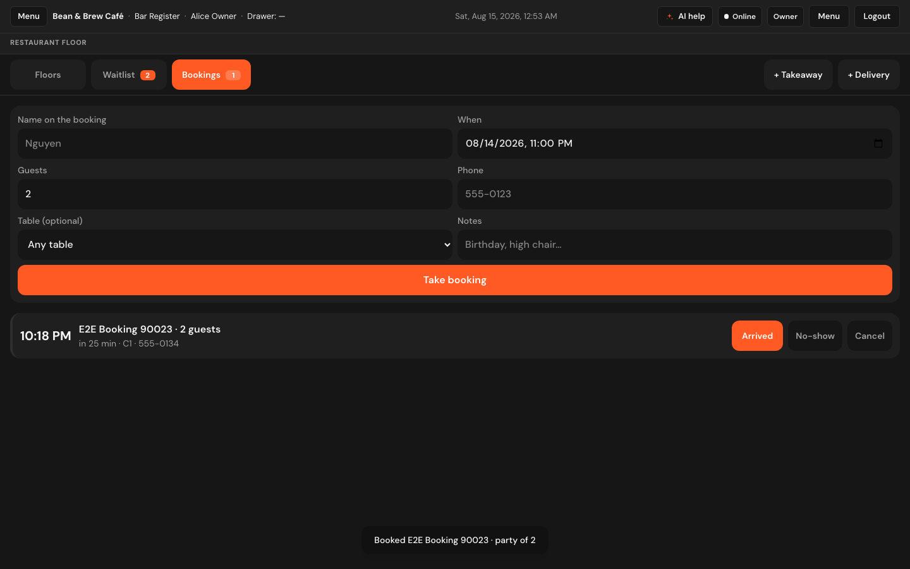Click the When date-time value field
The width and height of the screenshot is (910, 569).
tap(675, 144)
